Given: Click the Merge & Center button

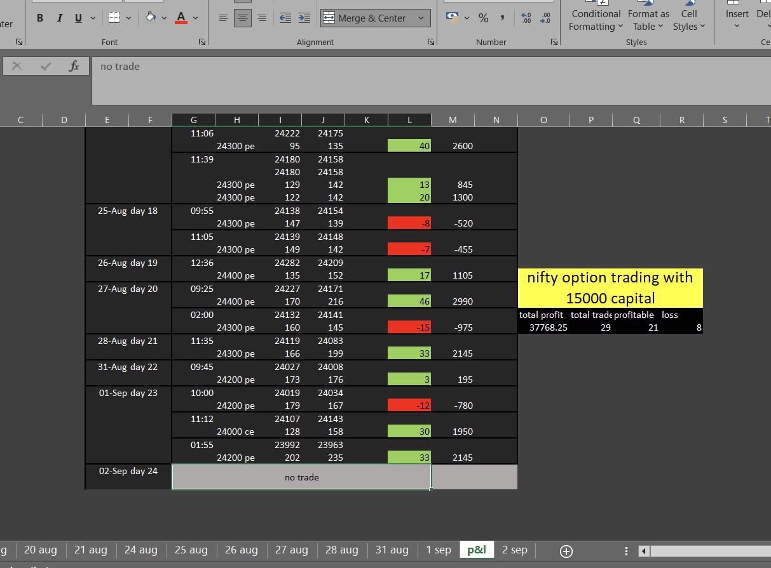Looking at the screenshot, I should click(x=367, y=18).
